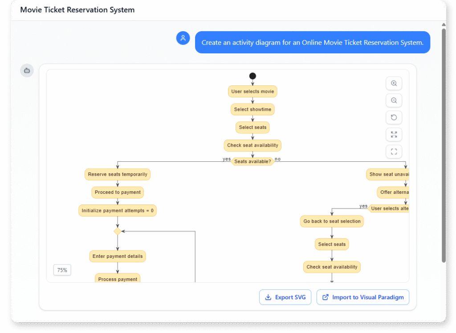Click the blue user avatar icon
Screen dimensions: 456x333
[183, 38]
